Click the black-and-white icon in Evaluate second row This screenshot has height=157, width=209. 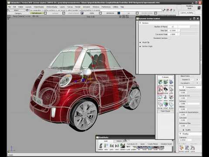[165, 89]
